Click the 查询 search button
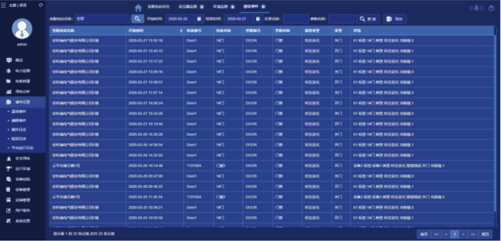Image resolution: width=501 pixels, height=241 pixels. pyautogui.click(x=368, y=19)
